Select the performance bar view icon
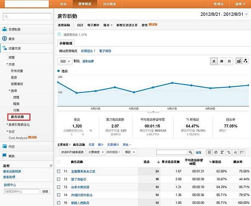Screen dimensions: 251x206 [222, 152]
